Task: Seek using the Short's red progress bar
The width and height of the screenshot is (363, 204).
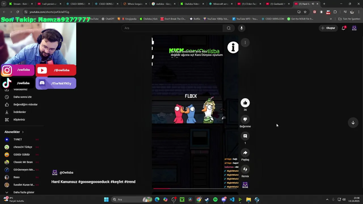Action: tap(195, 188)
